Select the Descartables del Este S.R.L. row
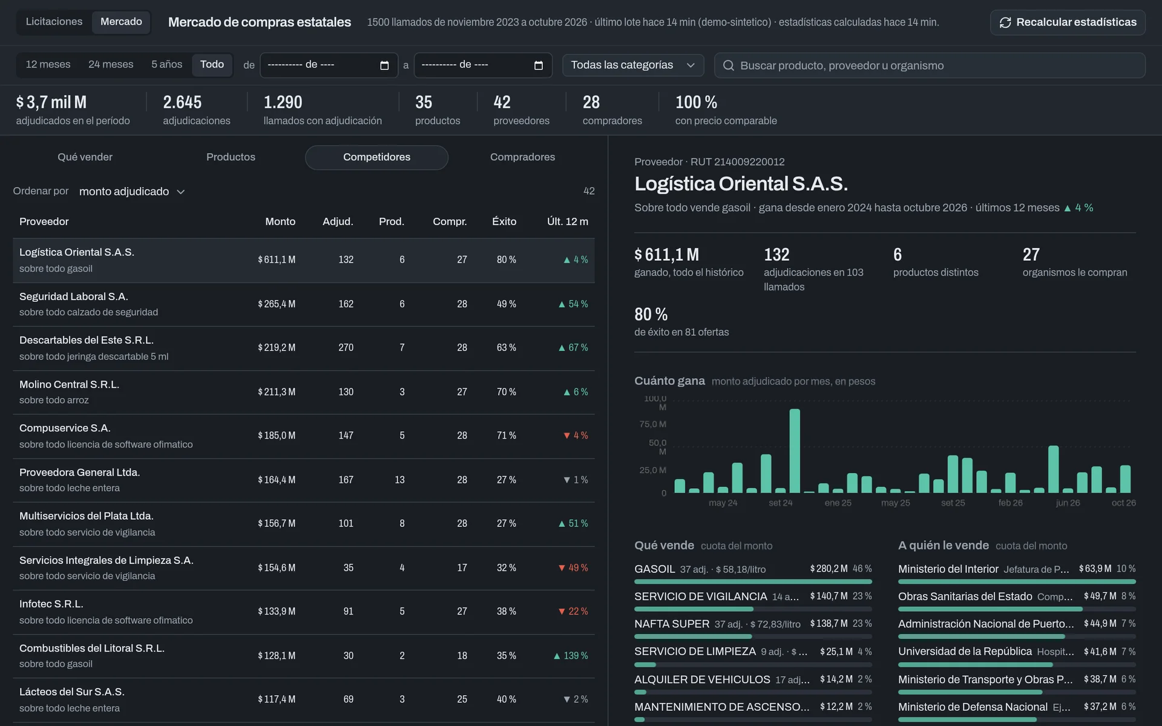This screenshot has height=726, width=1162. 304,348
